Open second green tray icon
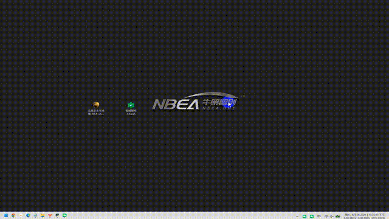Image resolution: width=389 pixels, height=219 pixels. coord(312,217)
